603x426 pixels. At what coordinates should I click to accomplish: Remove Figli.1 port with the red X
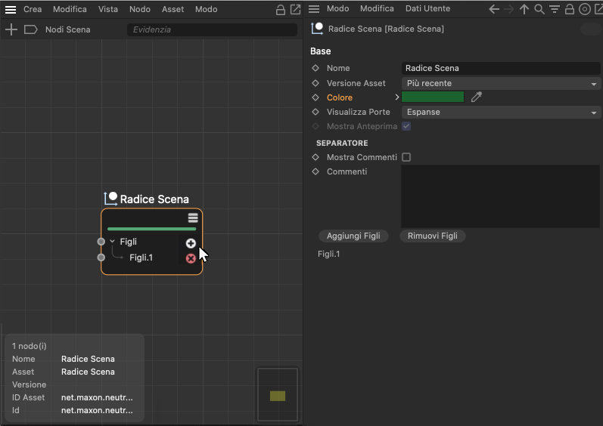point(191,258)
